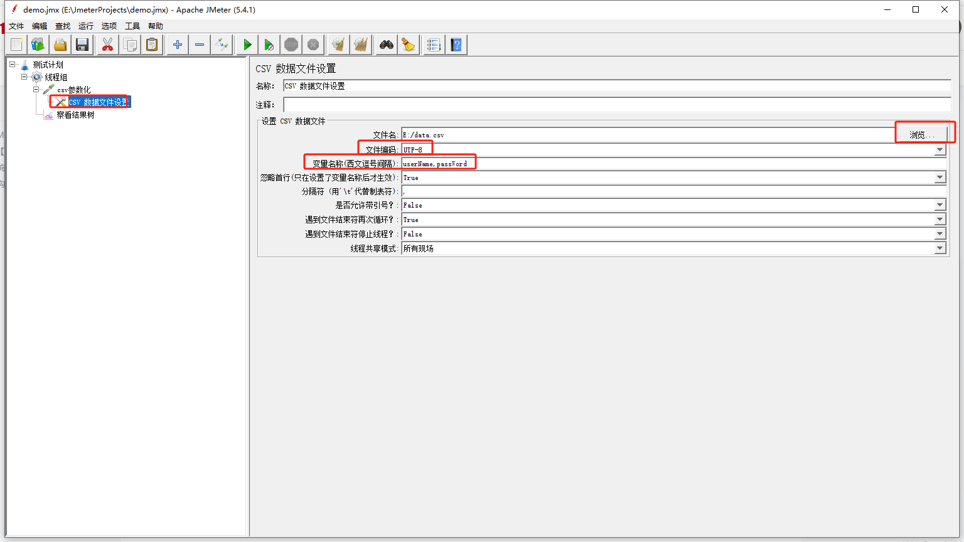
Task: Click the 文件名 field with E:/data.csv
Action: [x=648, y=134]
